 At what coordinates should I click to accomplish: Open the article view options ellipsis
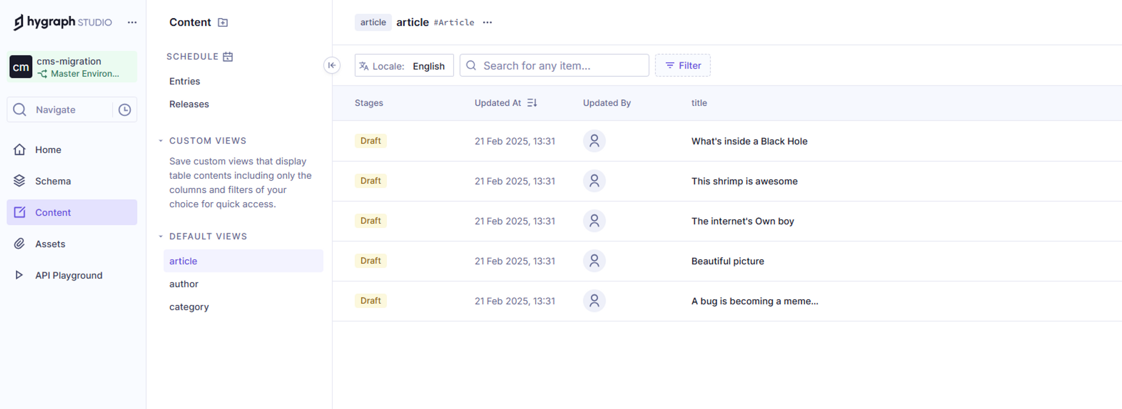[488, 22]
